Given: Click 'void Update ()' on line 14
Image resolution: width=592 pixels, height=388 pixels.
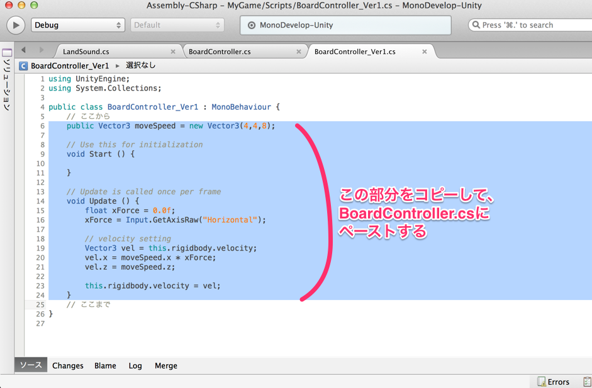Looking at the screenshot, I should (98, 201).
